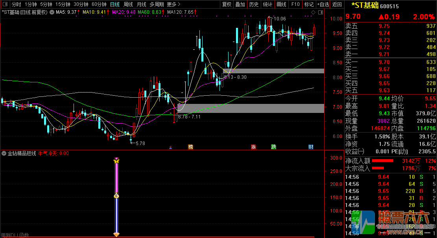437x238 pixels.
Task: Click the money bag icon on the indicator bar
Action: click(116, 196)
